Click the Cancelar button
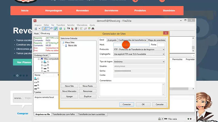 click(x=160, y=104)
